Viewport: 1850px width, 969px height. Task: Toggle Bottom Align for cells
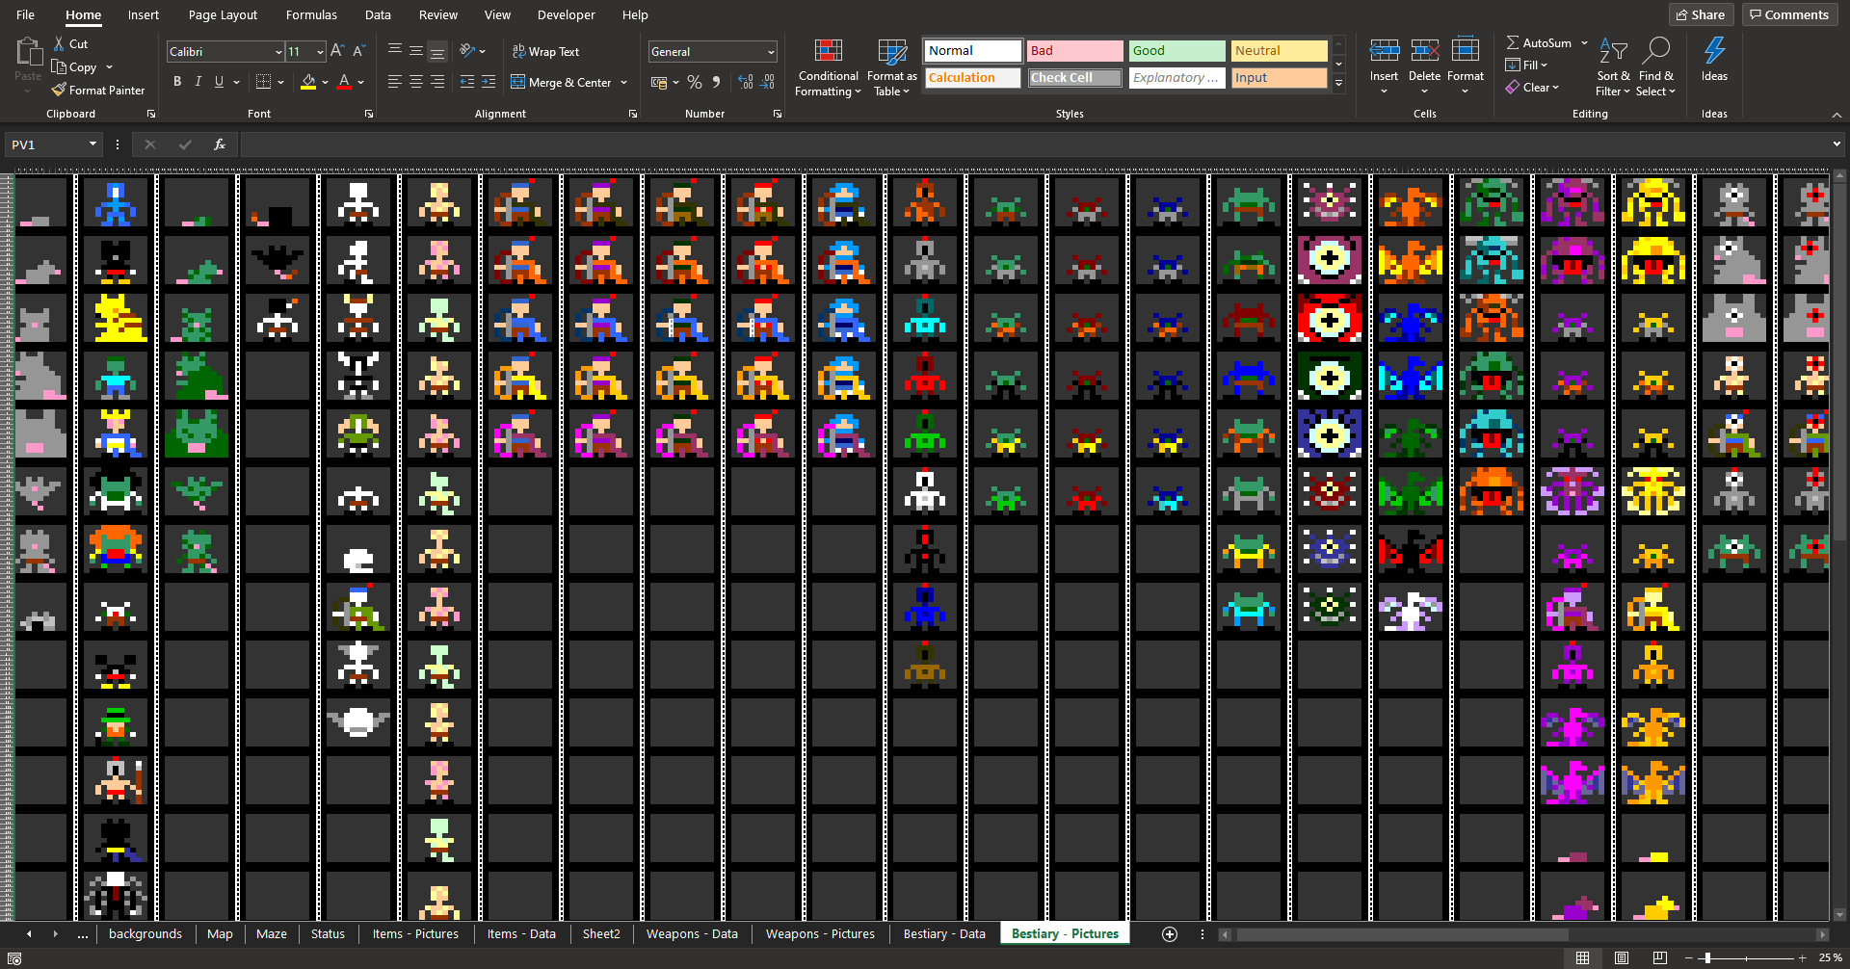coord(437,51)
